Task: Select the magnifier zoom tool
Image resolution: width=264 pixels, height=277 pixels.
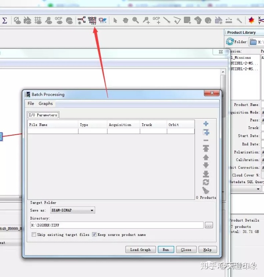Action: [x=136, y=20]
